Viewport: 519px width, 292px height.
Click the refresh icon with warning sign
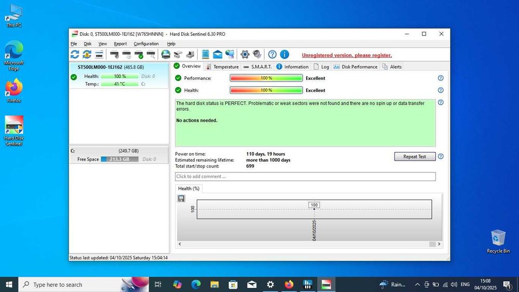coord(87,55)
